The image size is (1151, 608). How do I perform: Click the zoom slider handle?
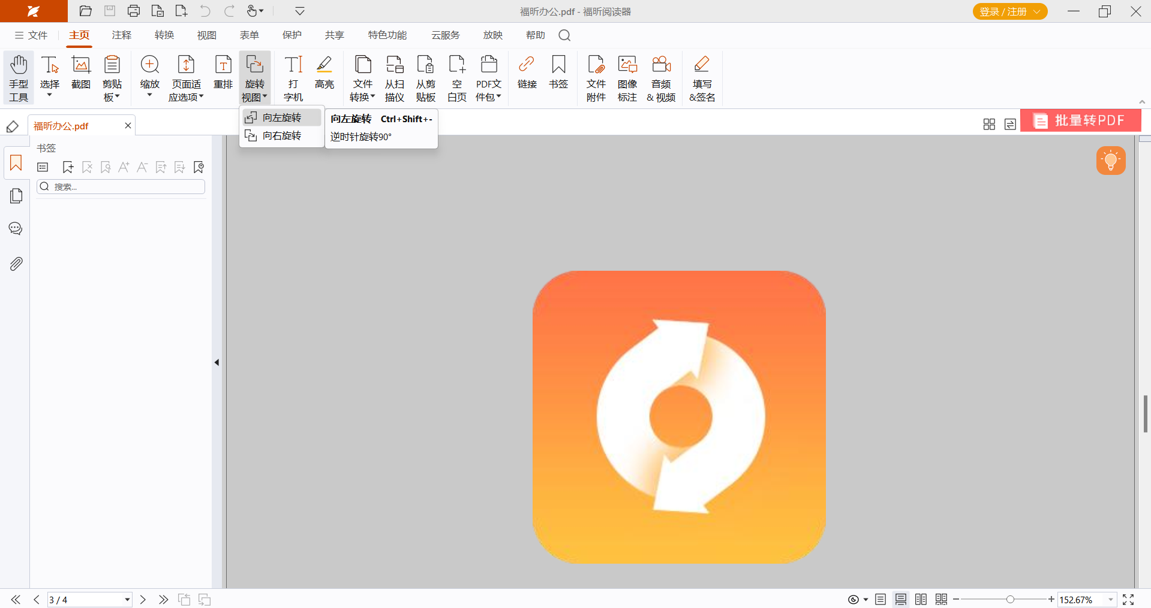[x=1010, y=600]
